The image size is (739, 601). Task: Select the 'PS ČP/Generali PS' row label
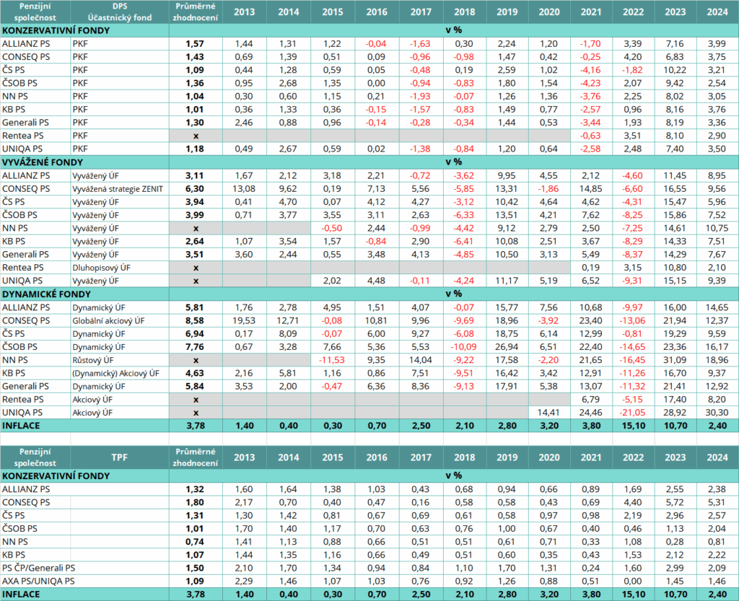point(39,569)
